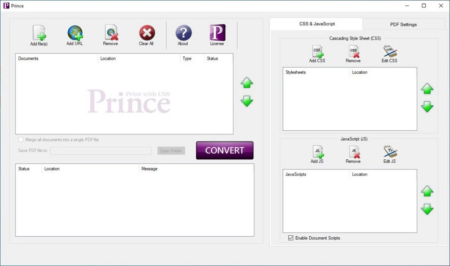
Task: Maximize the Prince window
Action: [x=424, y=5]
